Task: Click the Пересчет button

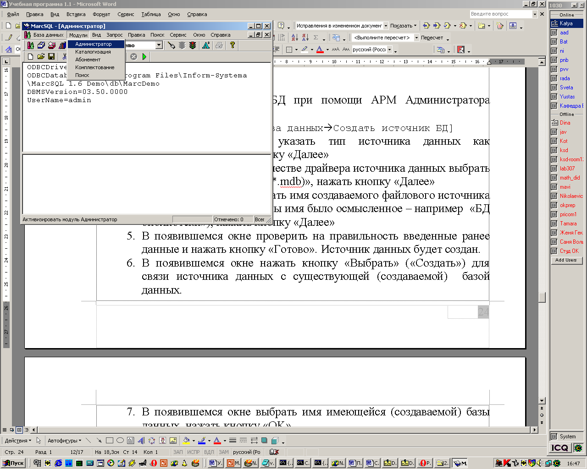Action: coord(432,38)
